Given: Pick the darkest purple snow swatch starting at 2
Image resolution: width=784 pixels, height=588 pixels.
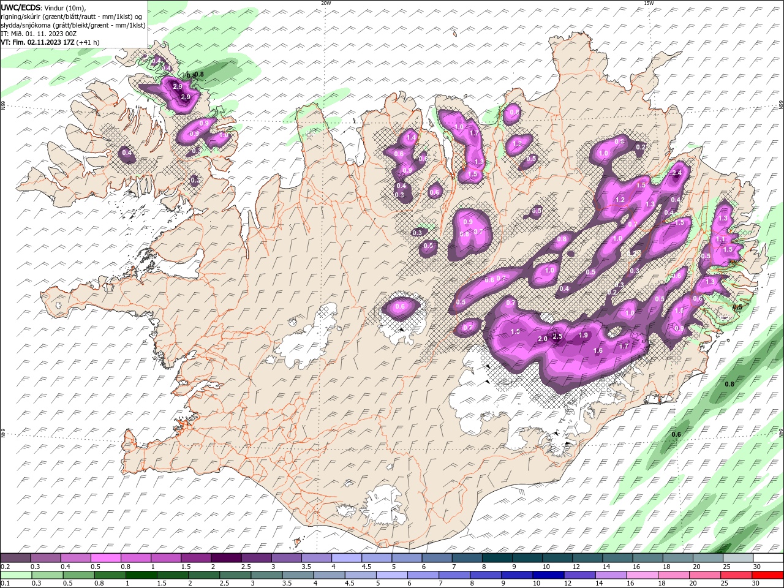Looking at the screenshot, I should coord(225,558).
